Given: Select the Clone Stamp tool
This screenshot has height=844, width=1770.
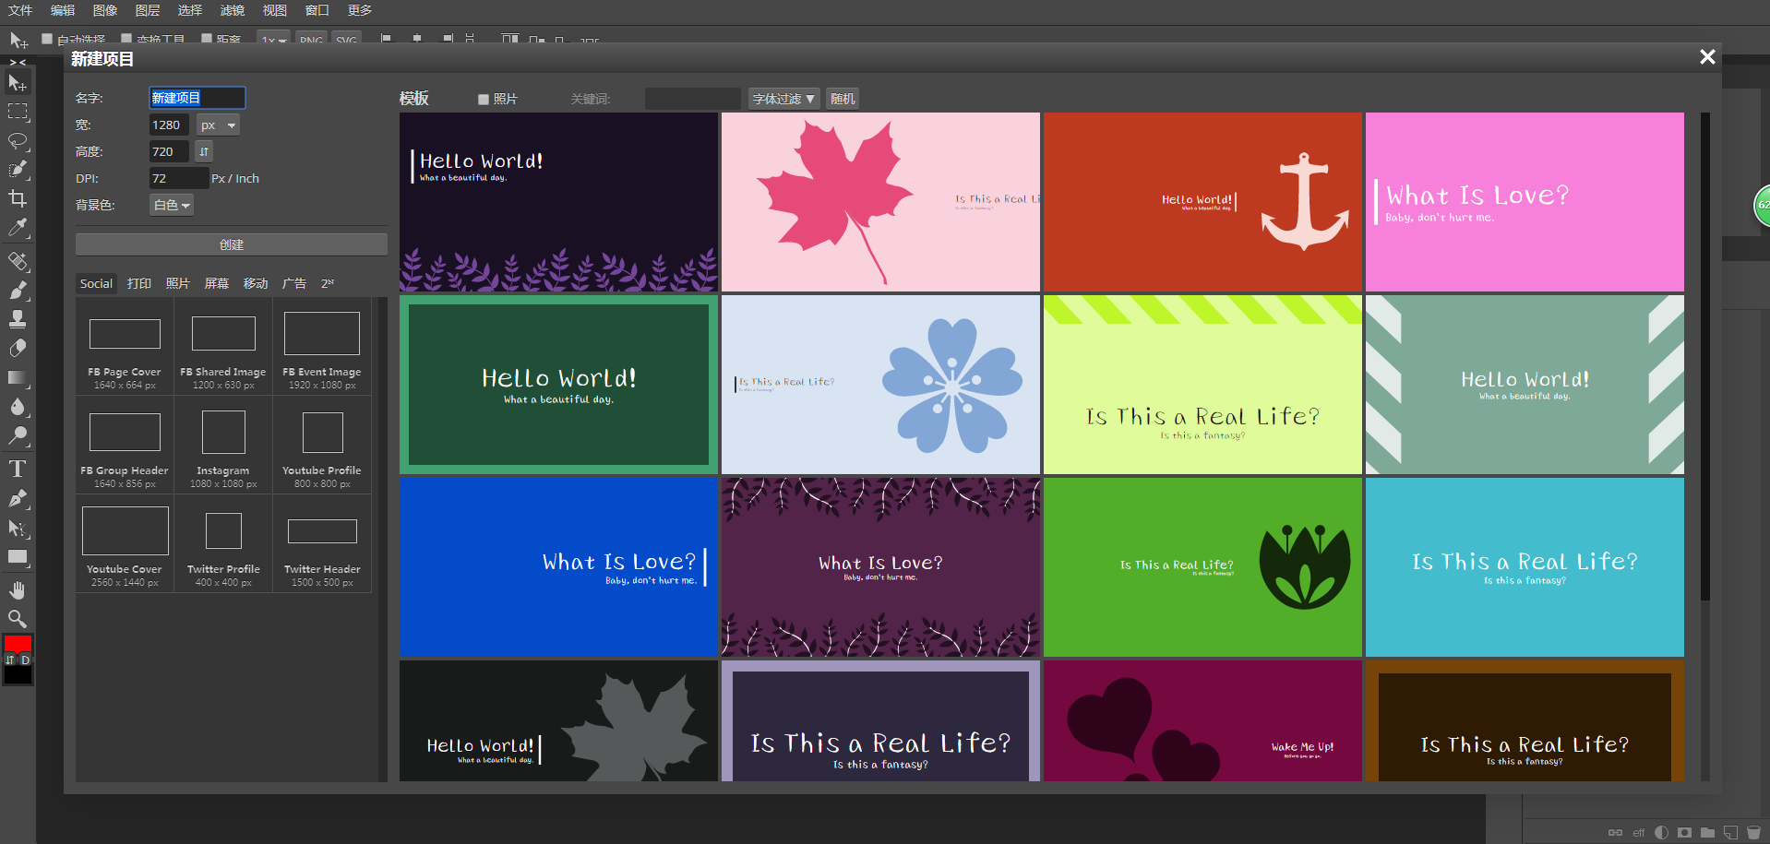Looking at the screenshot, I should [18, 319].
